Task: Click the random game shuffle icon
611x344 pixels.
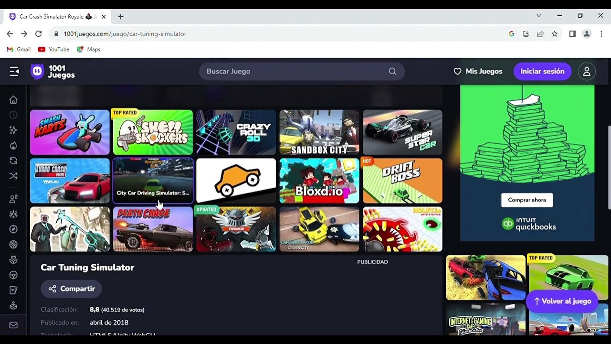Action: pyautogui.click(x=13, y=176)
